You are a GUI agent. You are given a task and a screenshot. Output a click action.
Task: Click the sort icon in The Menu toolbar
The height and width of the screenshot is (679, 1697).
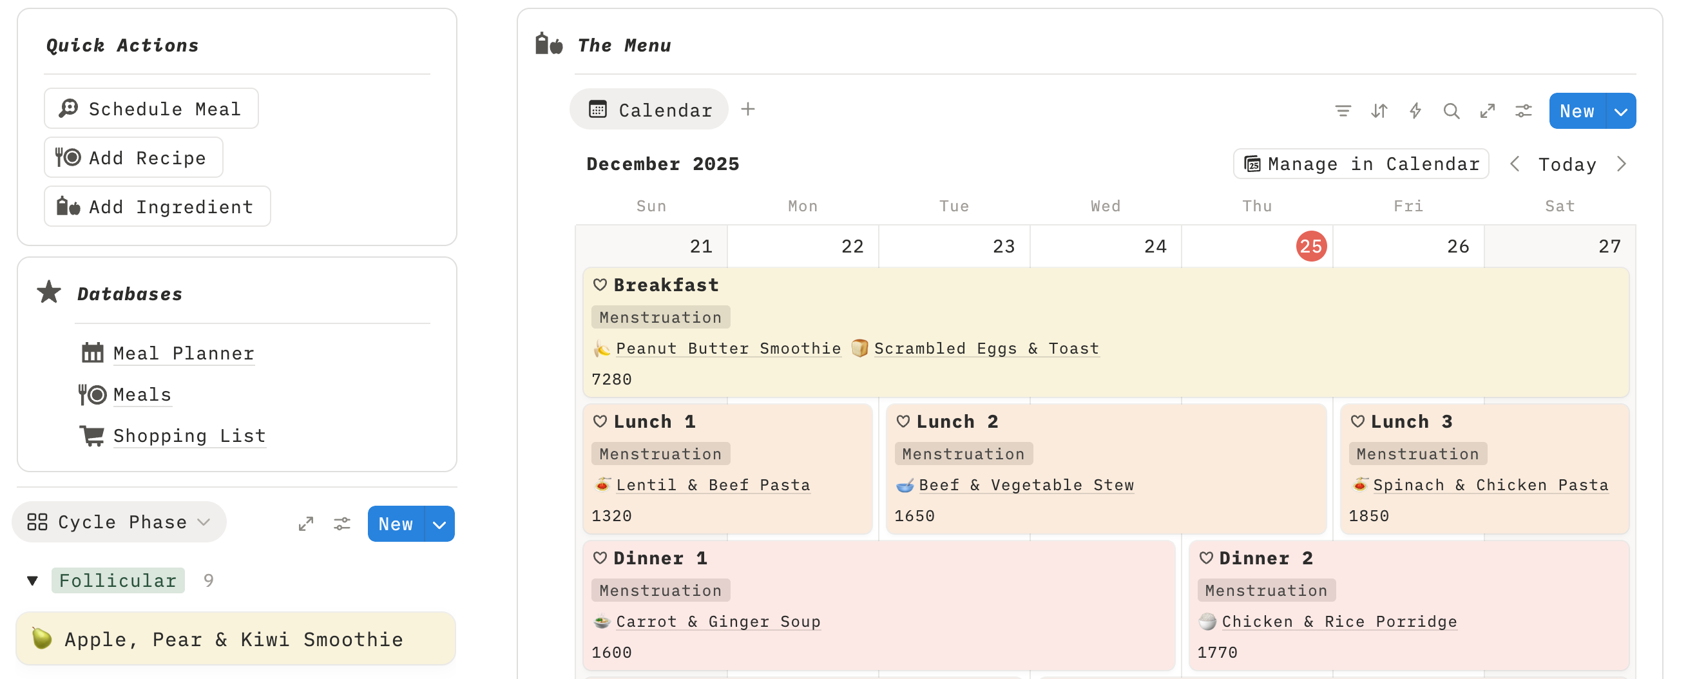pyautogui.click(x=1379, y=111)
